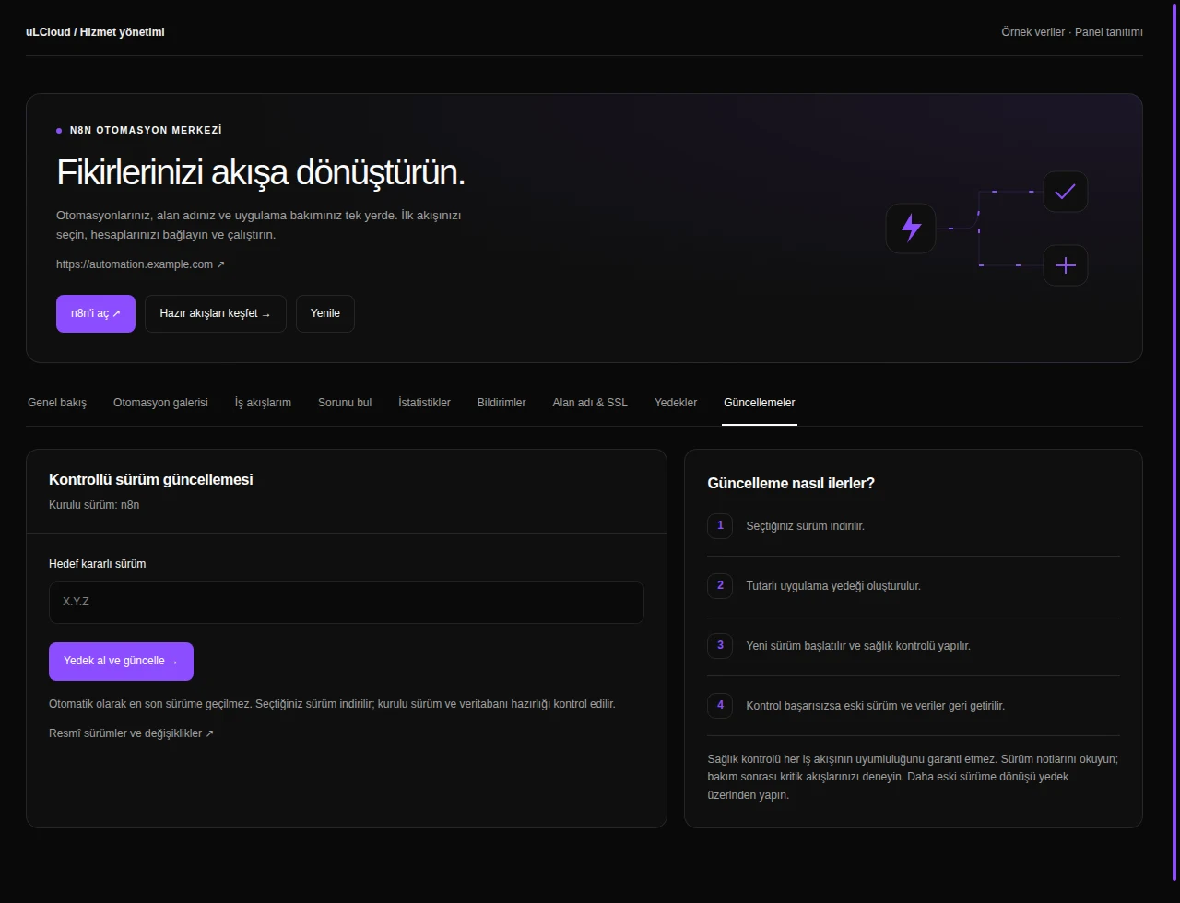Click the "n8n'i aç" button

96,313
